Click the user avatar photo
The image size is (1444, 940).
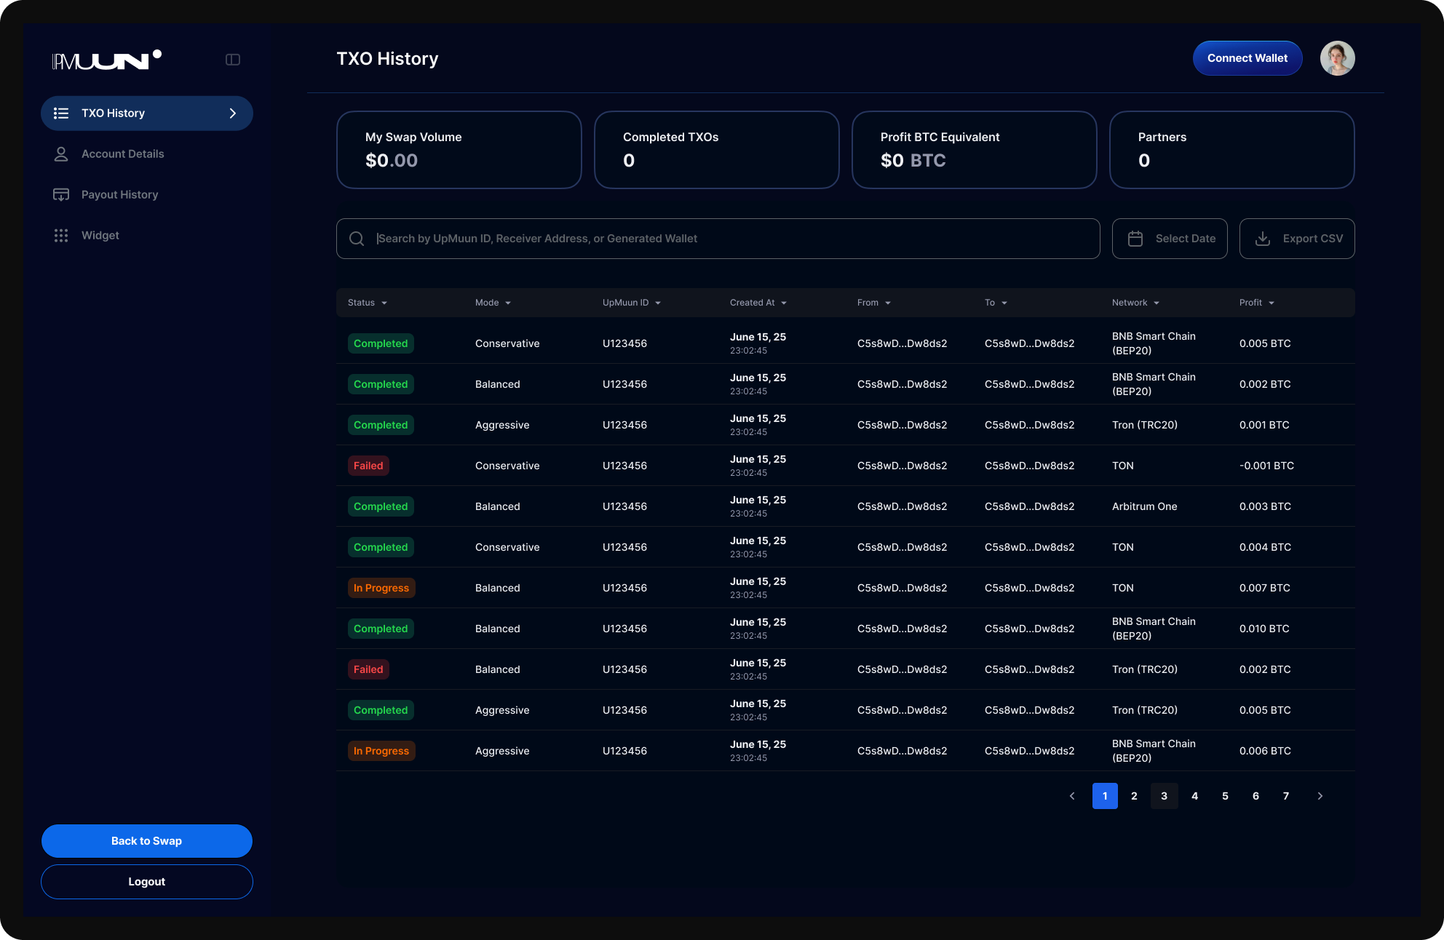click(x=1337, y=58)
